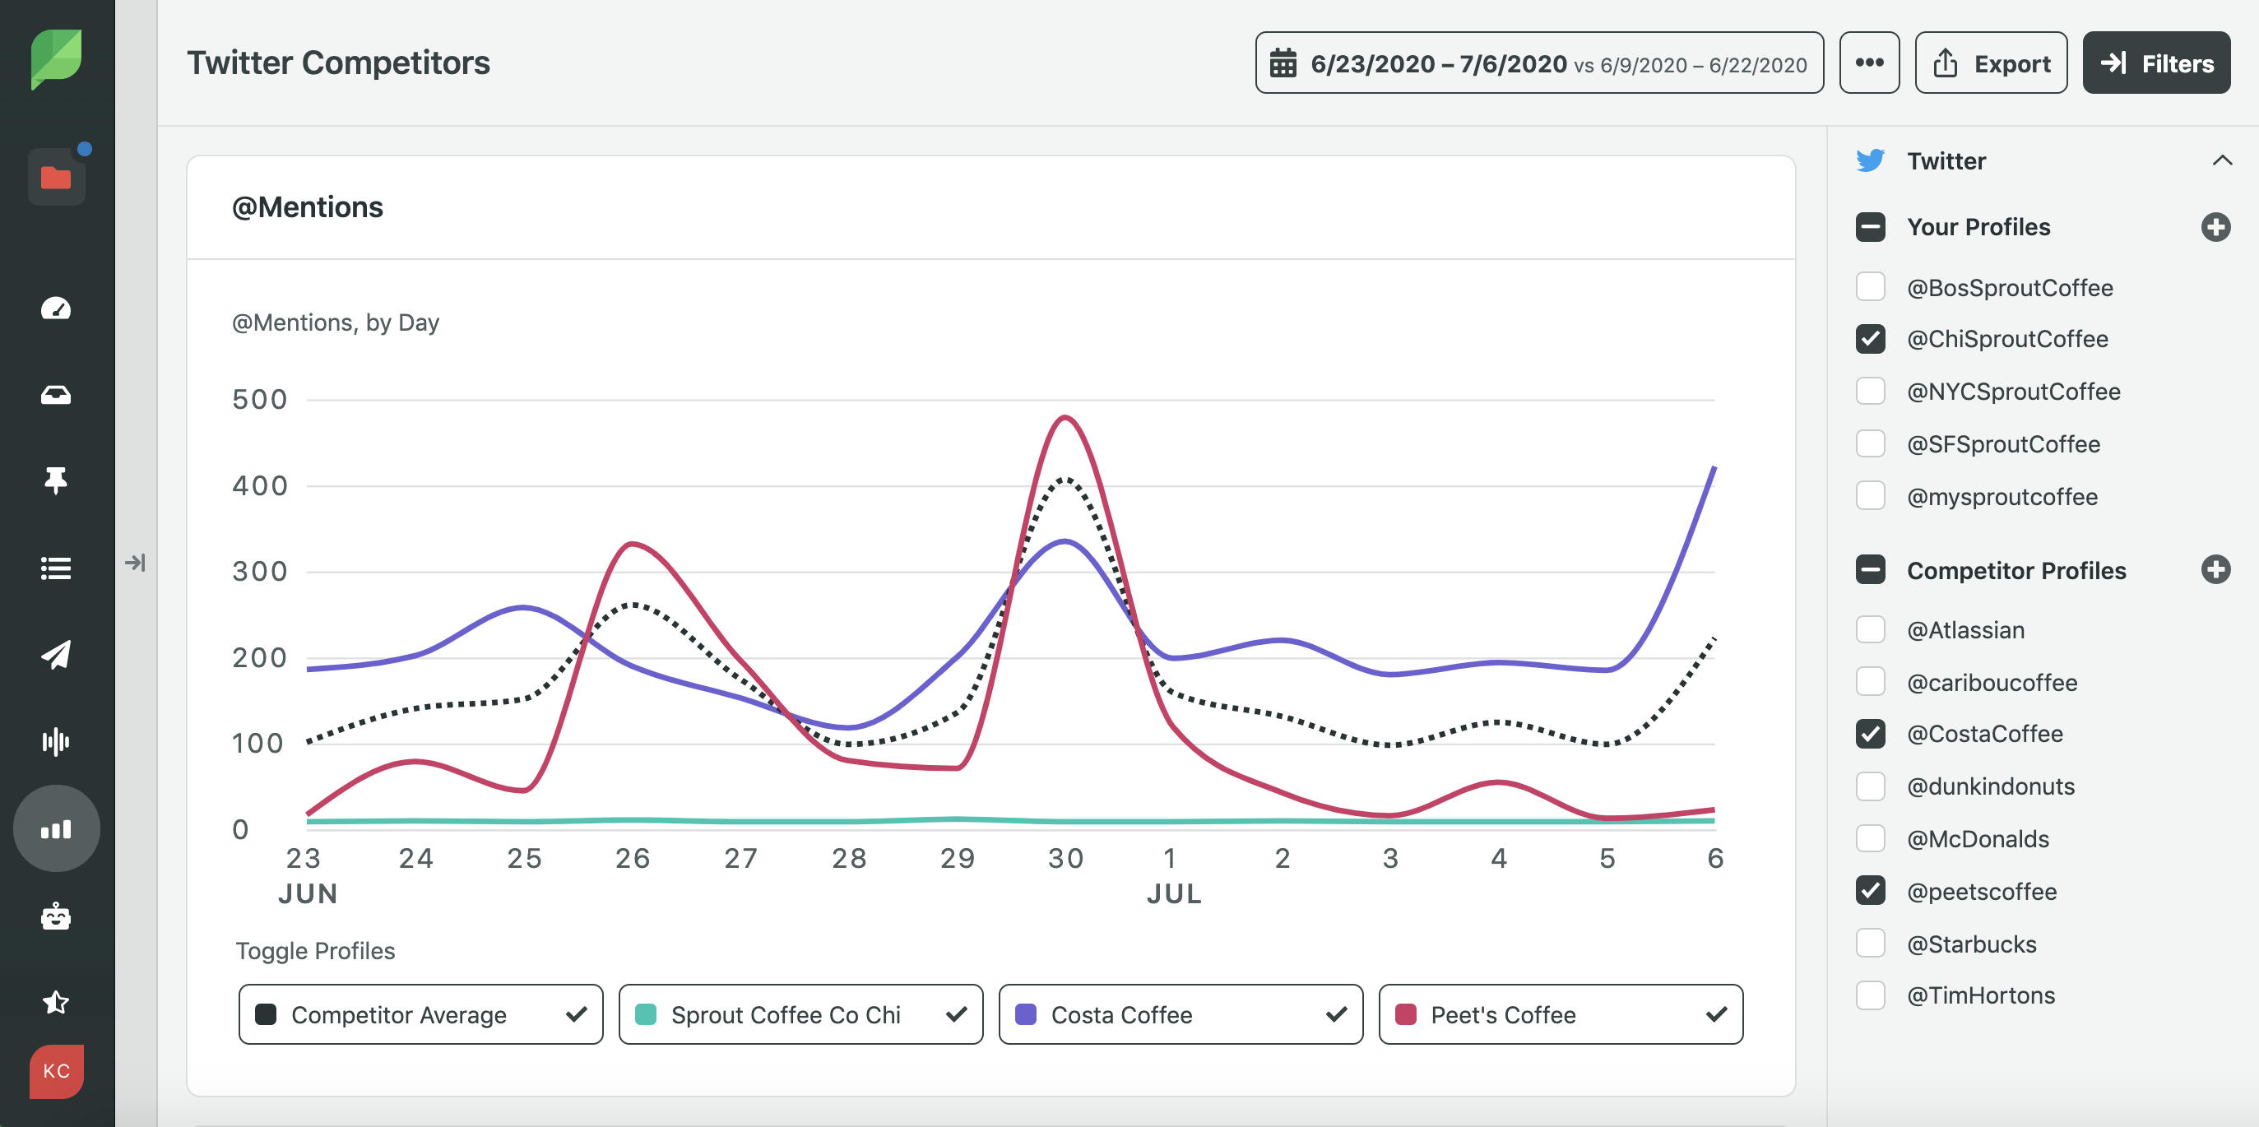Click the Sprout Social leaf logo
This screenshot has height=1127, width=2259.
(x=56, y=58)
